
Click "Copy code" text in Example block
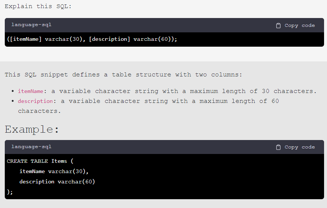(x=300, y=147)
